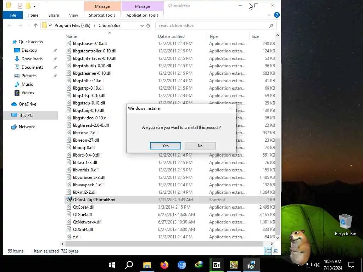The width and height of the screenshot is (363, 272).
Task: Click the file list scroll-down arrow
Action: click(x=278, y=238)
